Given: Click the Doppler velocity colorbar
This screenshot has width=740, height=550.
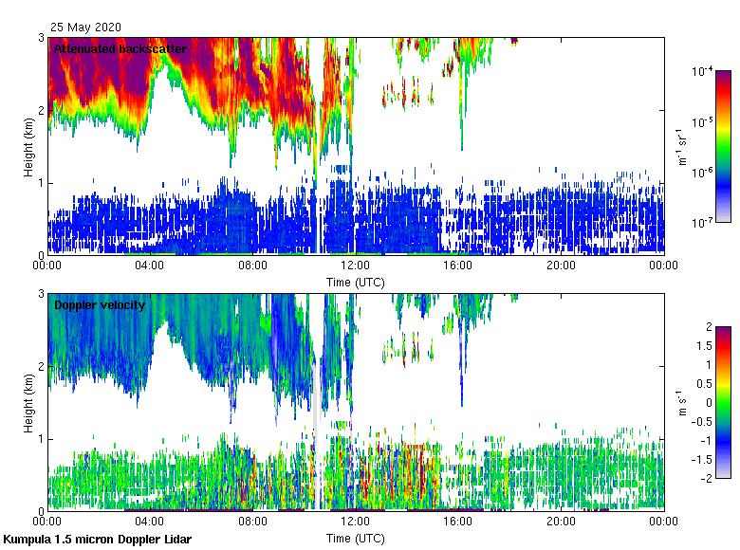Looking at the screenshot, I should pos(723,402).
